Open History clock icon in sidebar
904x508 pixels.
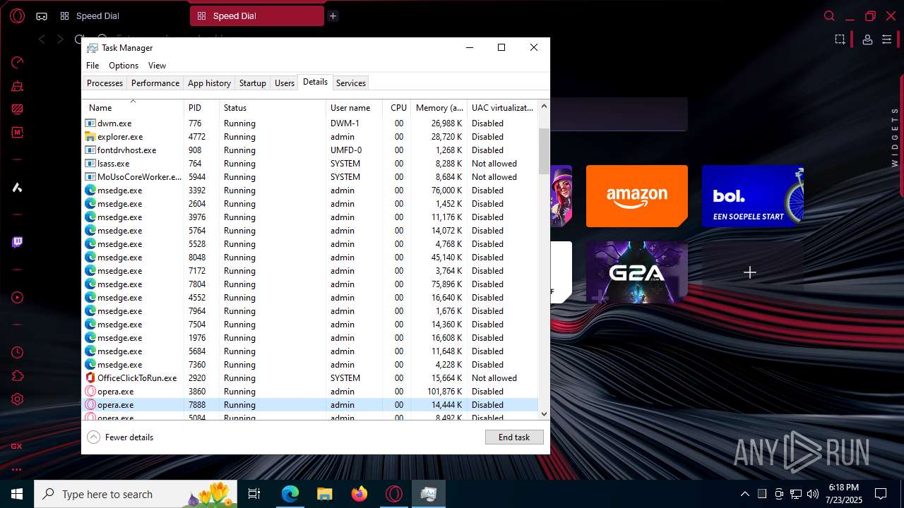point(17,352)
